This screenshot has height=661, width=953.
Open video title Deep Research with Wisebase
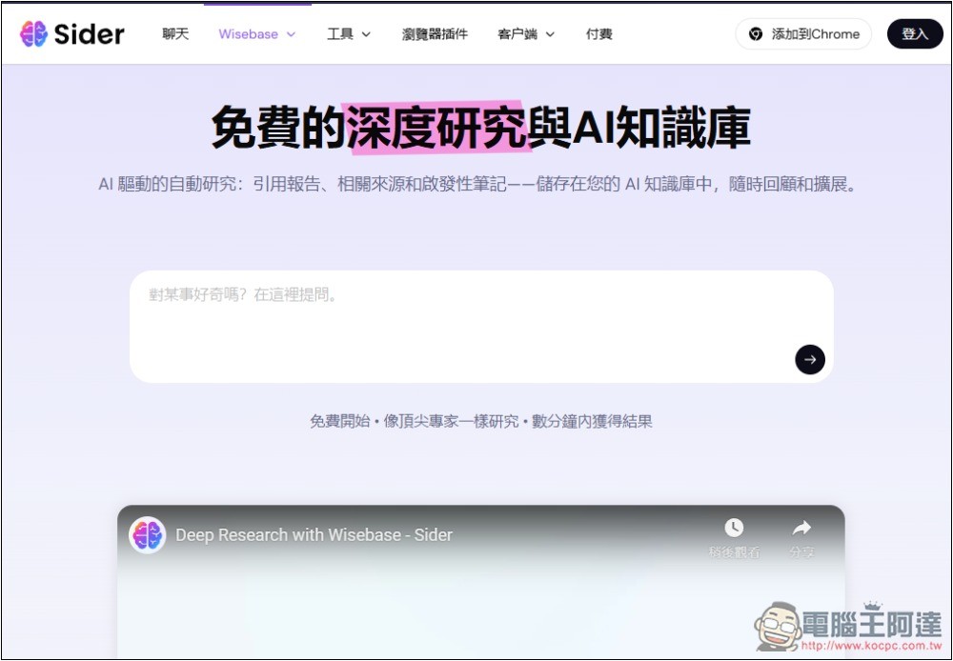coord(314,535)
